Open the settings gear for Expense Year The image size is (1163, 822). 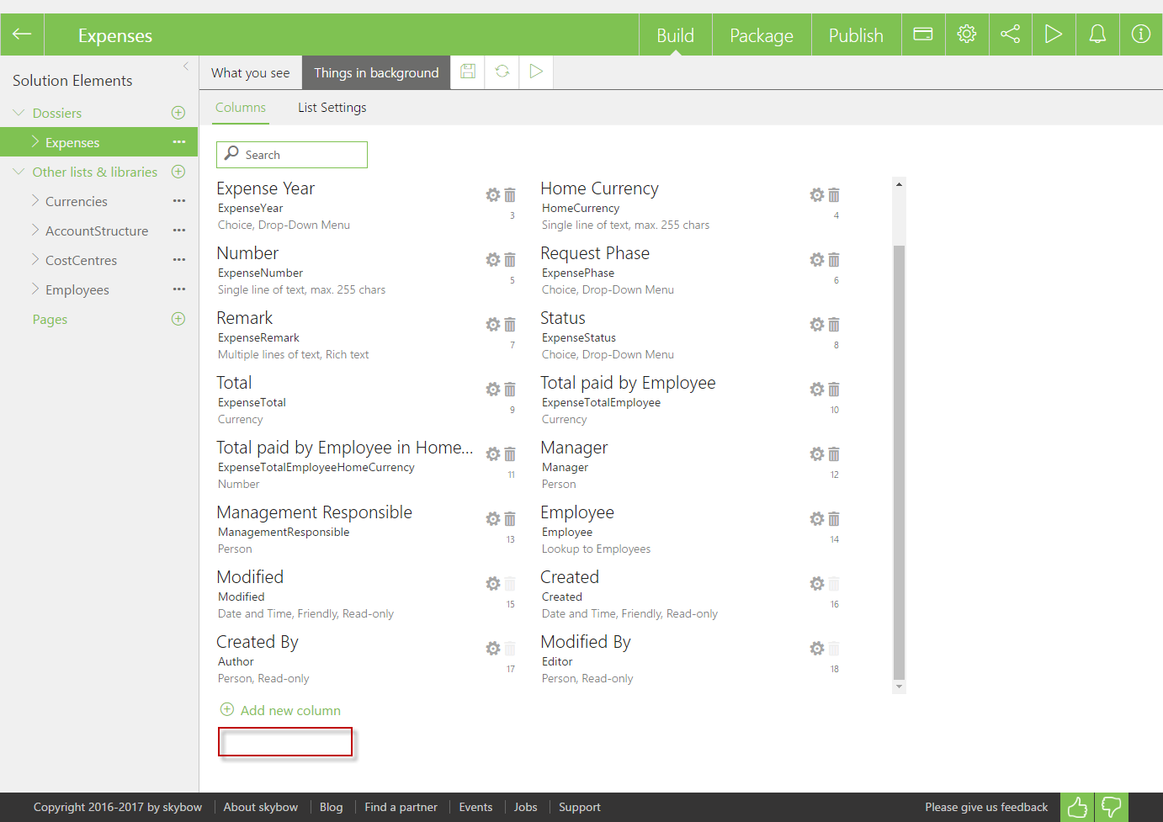click(x=493, y=195)
